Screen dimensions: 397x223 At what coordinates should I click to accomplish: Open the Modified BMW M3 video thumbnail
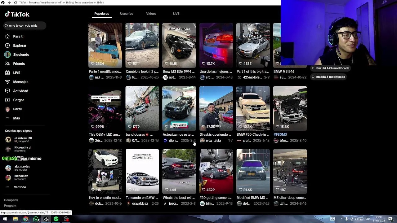[x=253, y=172]
